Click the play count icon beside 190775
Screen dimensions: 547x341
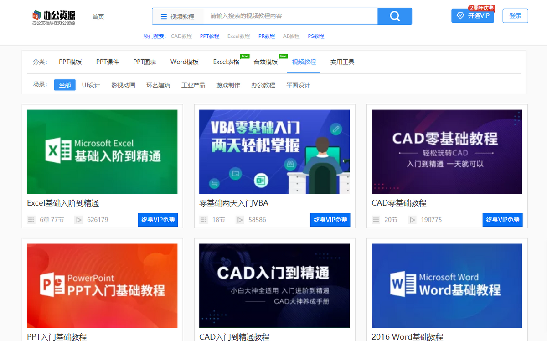(412, 220)
